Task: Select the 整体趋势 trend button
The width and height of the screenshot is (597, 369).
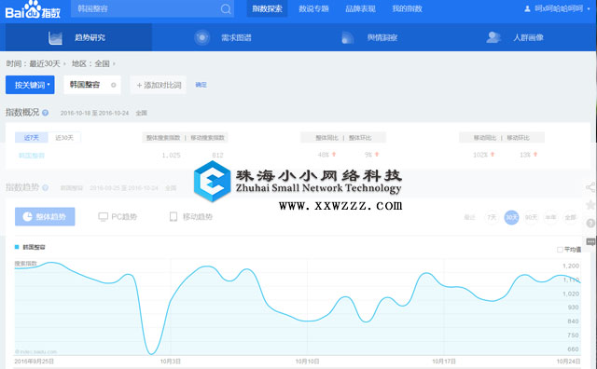Action: tap(45, 216)
